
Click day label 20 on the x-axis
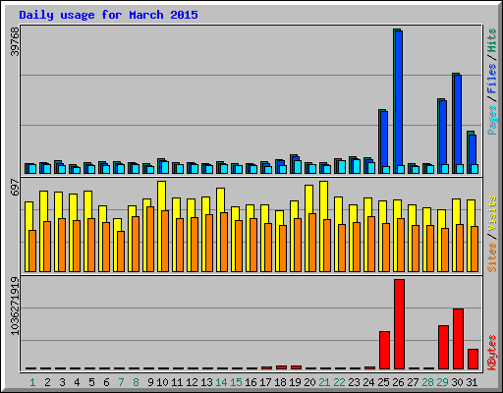tap(309, 382)
